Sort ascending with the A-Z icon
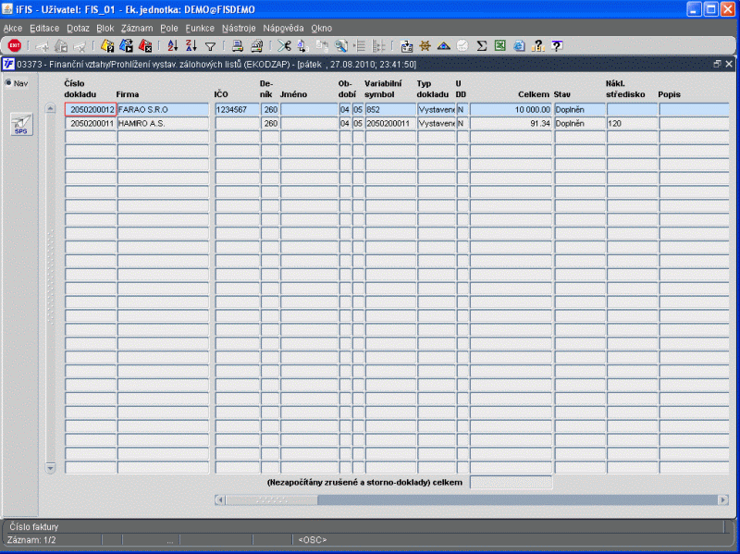Screen dimensions: 740x554 coord(173,45)
